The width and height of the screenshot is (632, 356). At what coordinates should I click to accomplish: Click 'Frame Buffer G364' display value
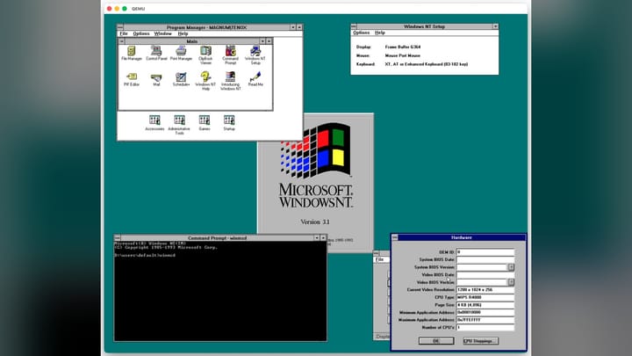click(403, 47)
